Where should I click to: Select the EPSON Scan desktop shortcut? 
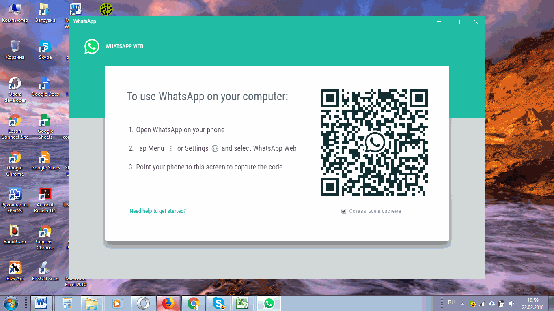[x=45, y=272]
